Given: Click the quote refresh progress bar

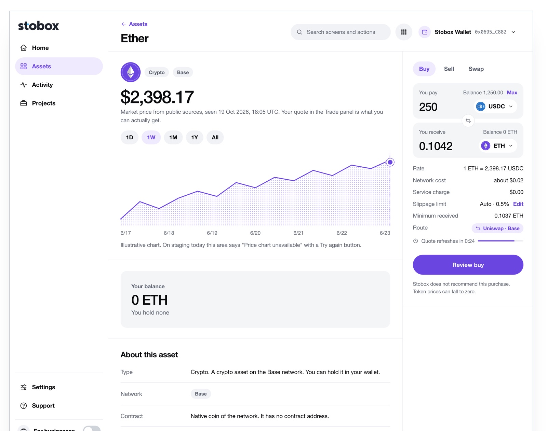Looking at the screenshot, I should [x=501, y=241].
